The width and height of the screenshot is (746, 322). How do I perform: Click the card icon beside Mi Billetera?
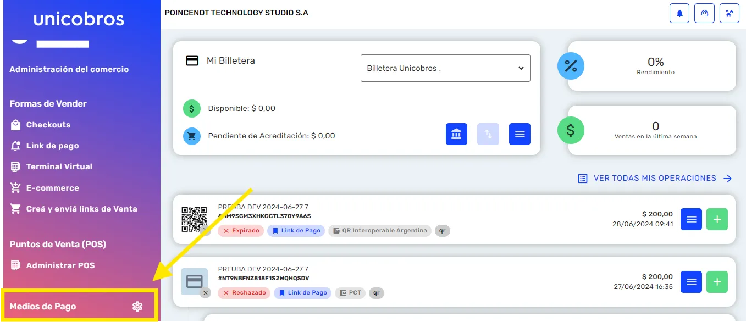tap(192, 61)
